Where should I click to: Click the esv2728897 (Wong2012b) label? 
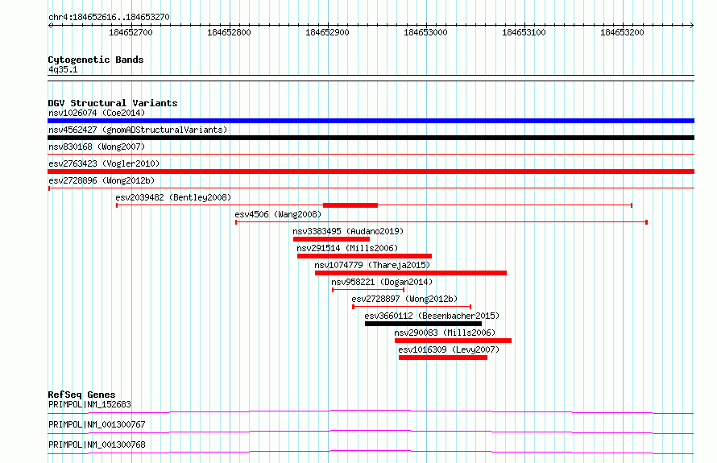coord(404,299)
